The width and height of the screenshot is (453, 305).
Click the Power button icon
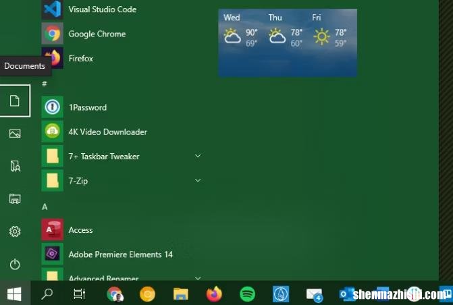(x=15, y=264)
